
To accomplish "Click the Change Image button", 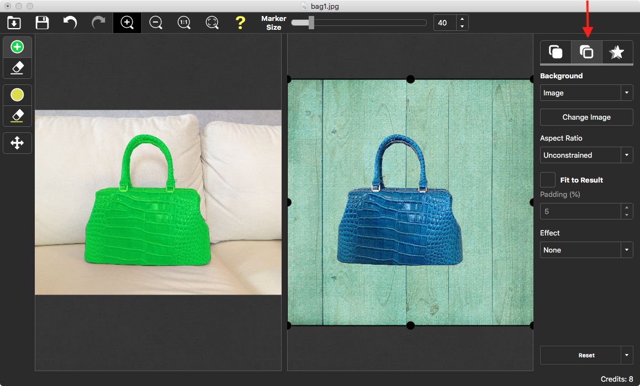I will click(x=586, y=117).
